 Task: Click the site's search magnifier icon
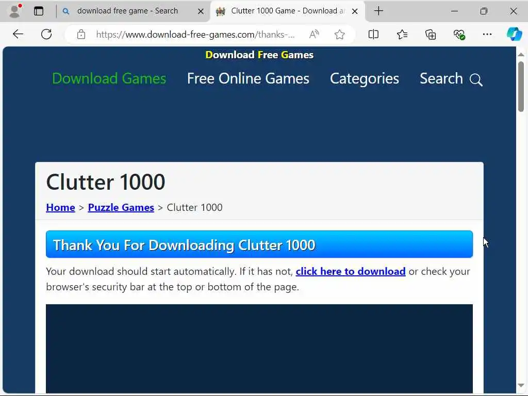click(476, 80)
